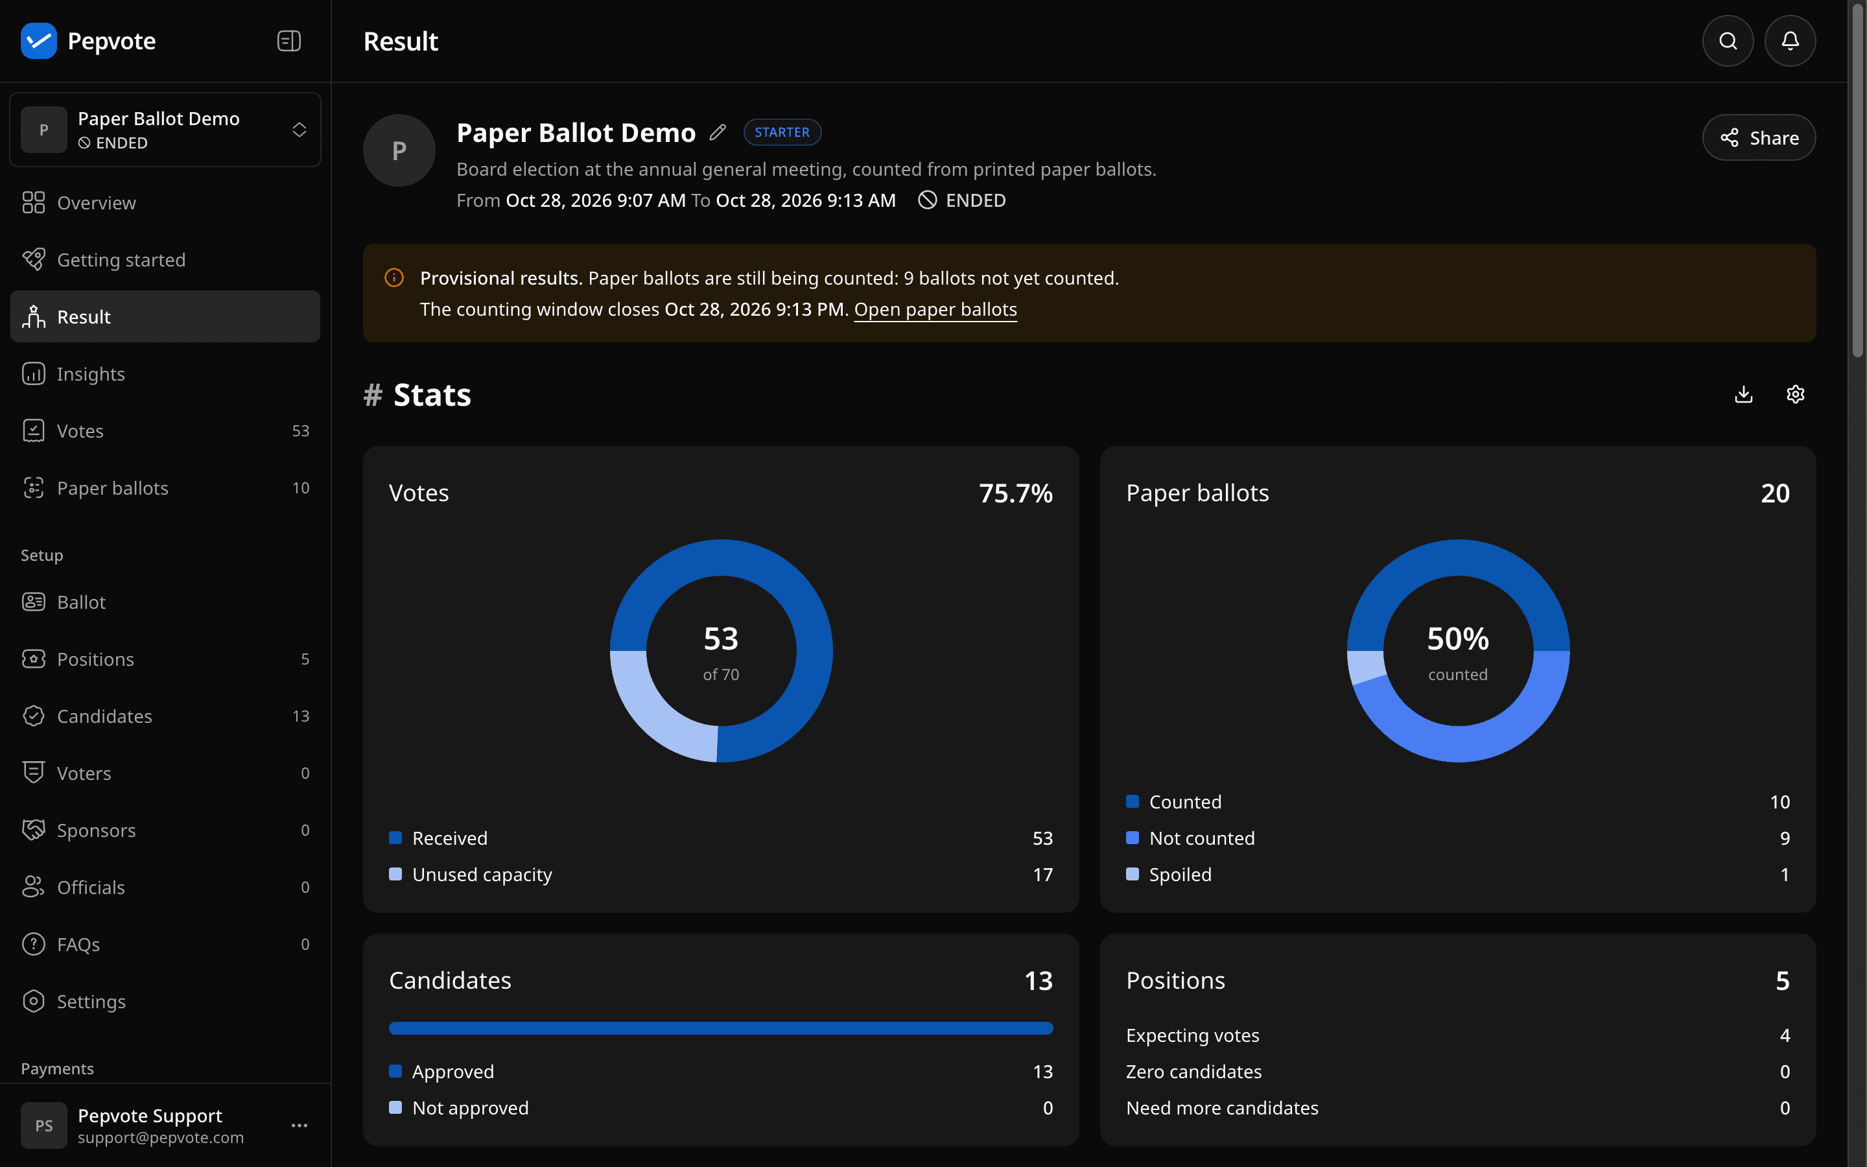Edit election name with pencil icon
This screenshot has width=1867, height=1167.
click(718, 133)
